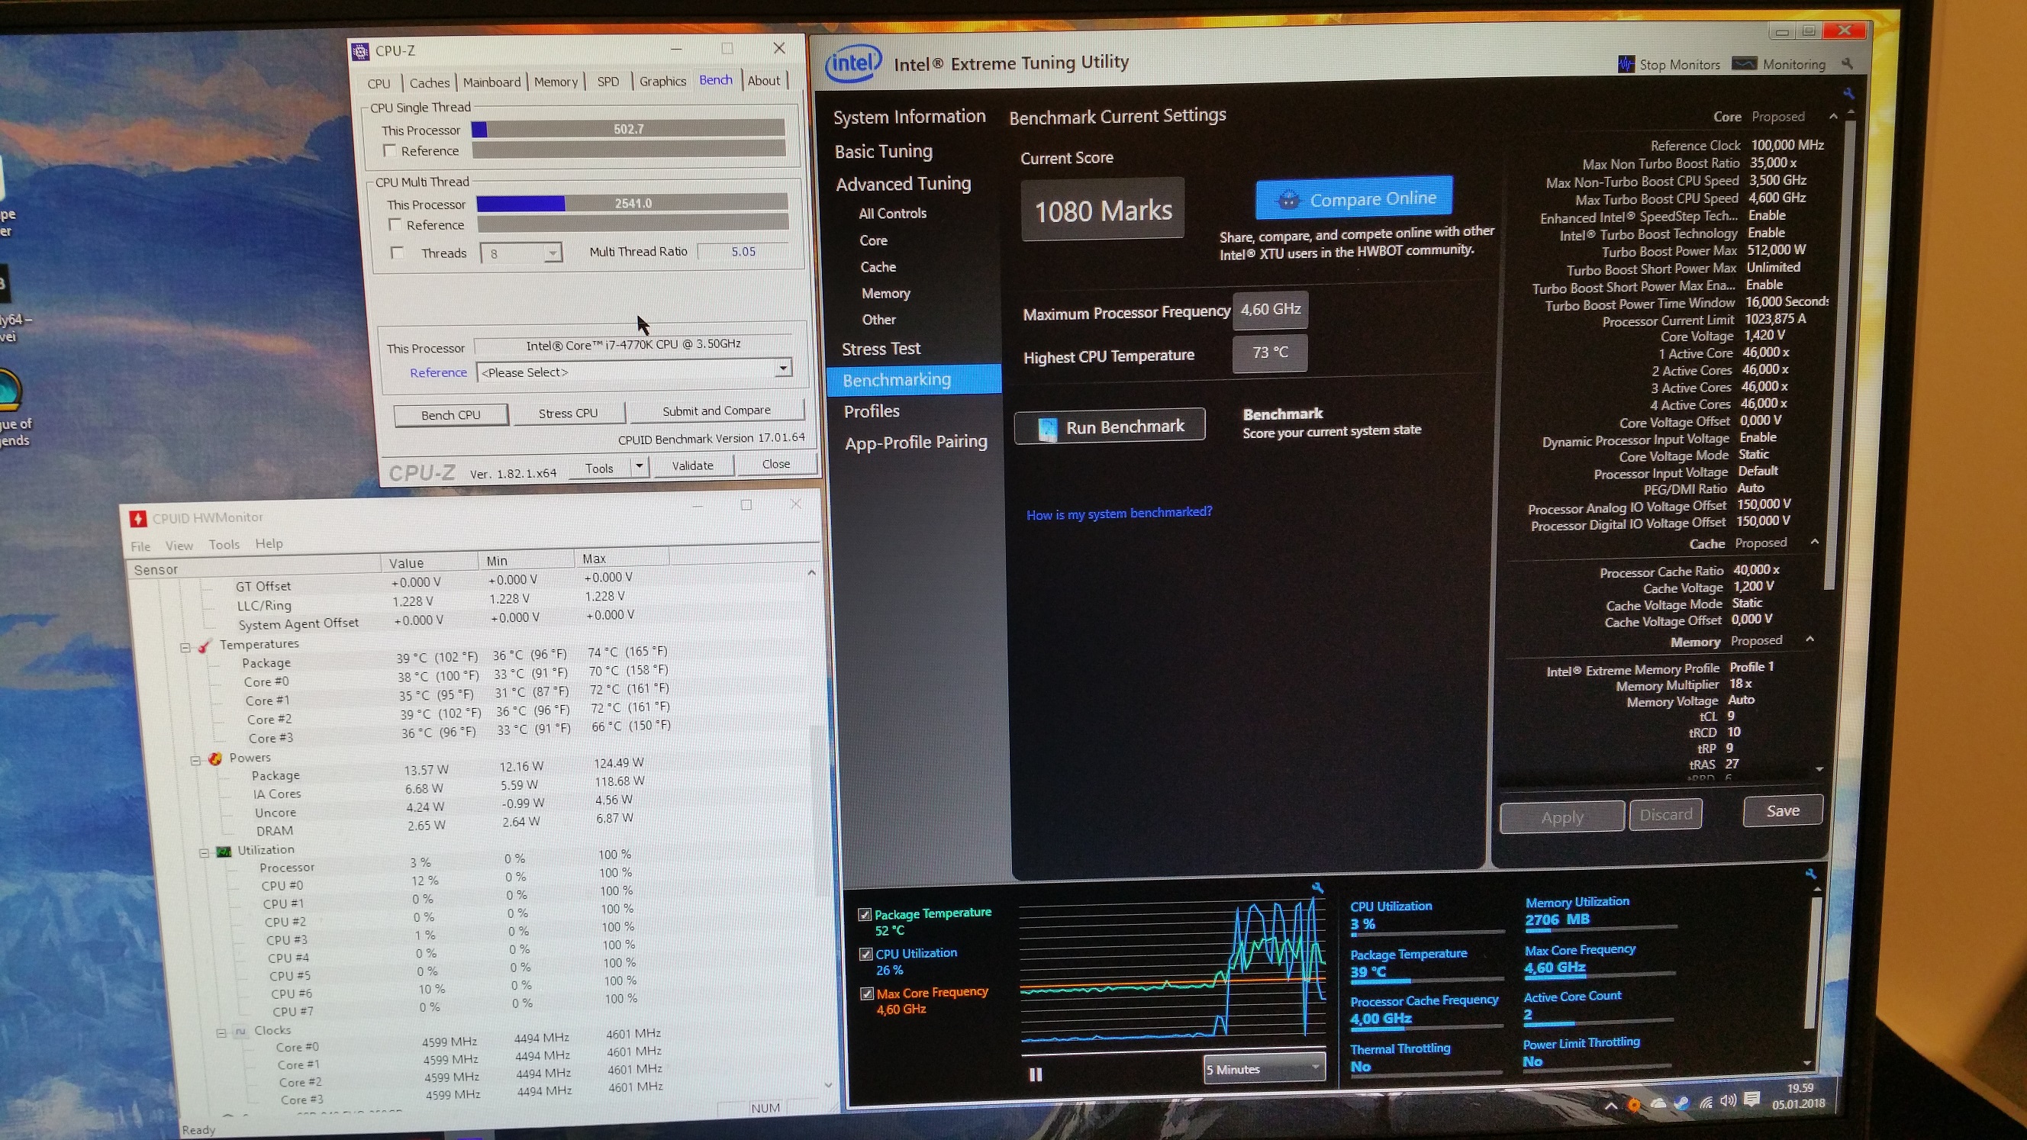Click the Stop Monitors waveform icon

[x=1626, y=65]
